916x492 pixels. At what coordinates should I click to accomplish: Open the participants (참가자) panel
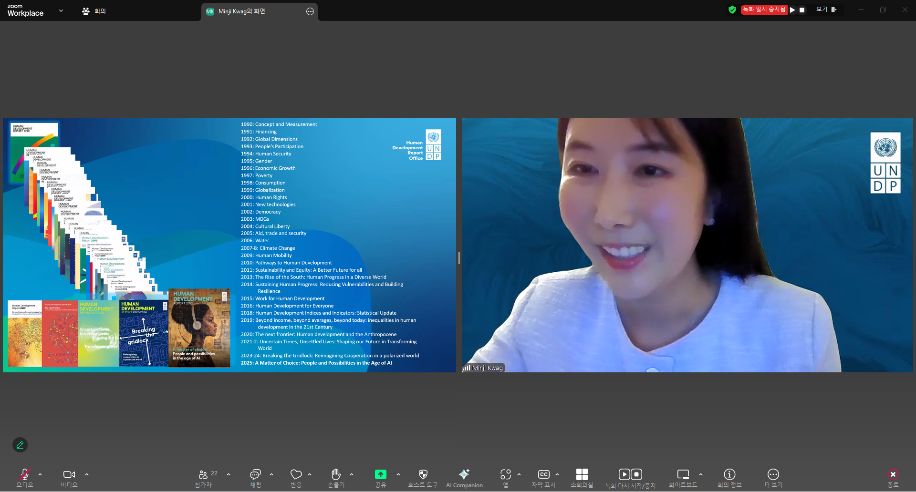click(x=204, y=478)
